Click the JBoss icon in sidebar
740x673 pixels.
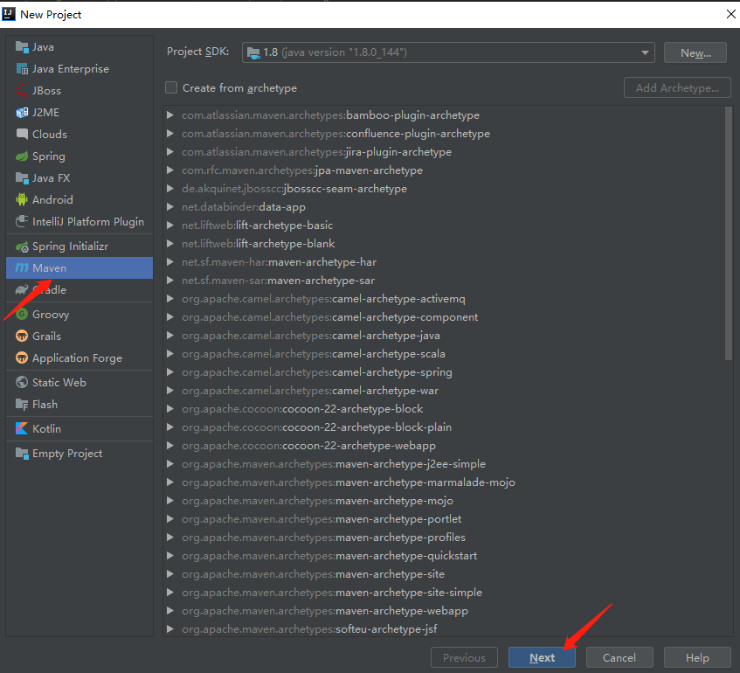point(22,90)
